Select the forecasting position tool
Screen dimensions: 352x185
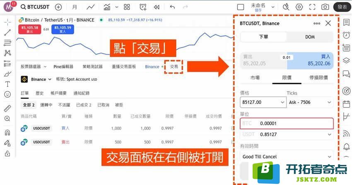pyautogui.click(x=7, y=63)
